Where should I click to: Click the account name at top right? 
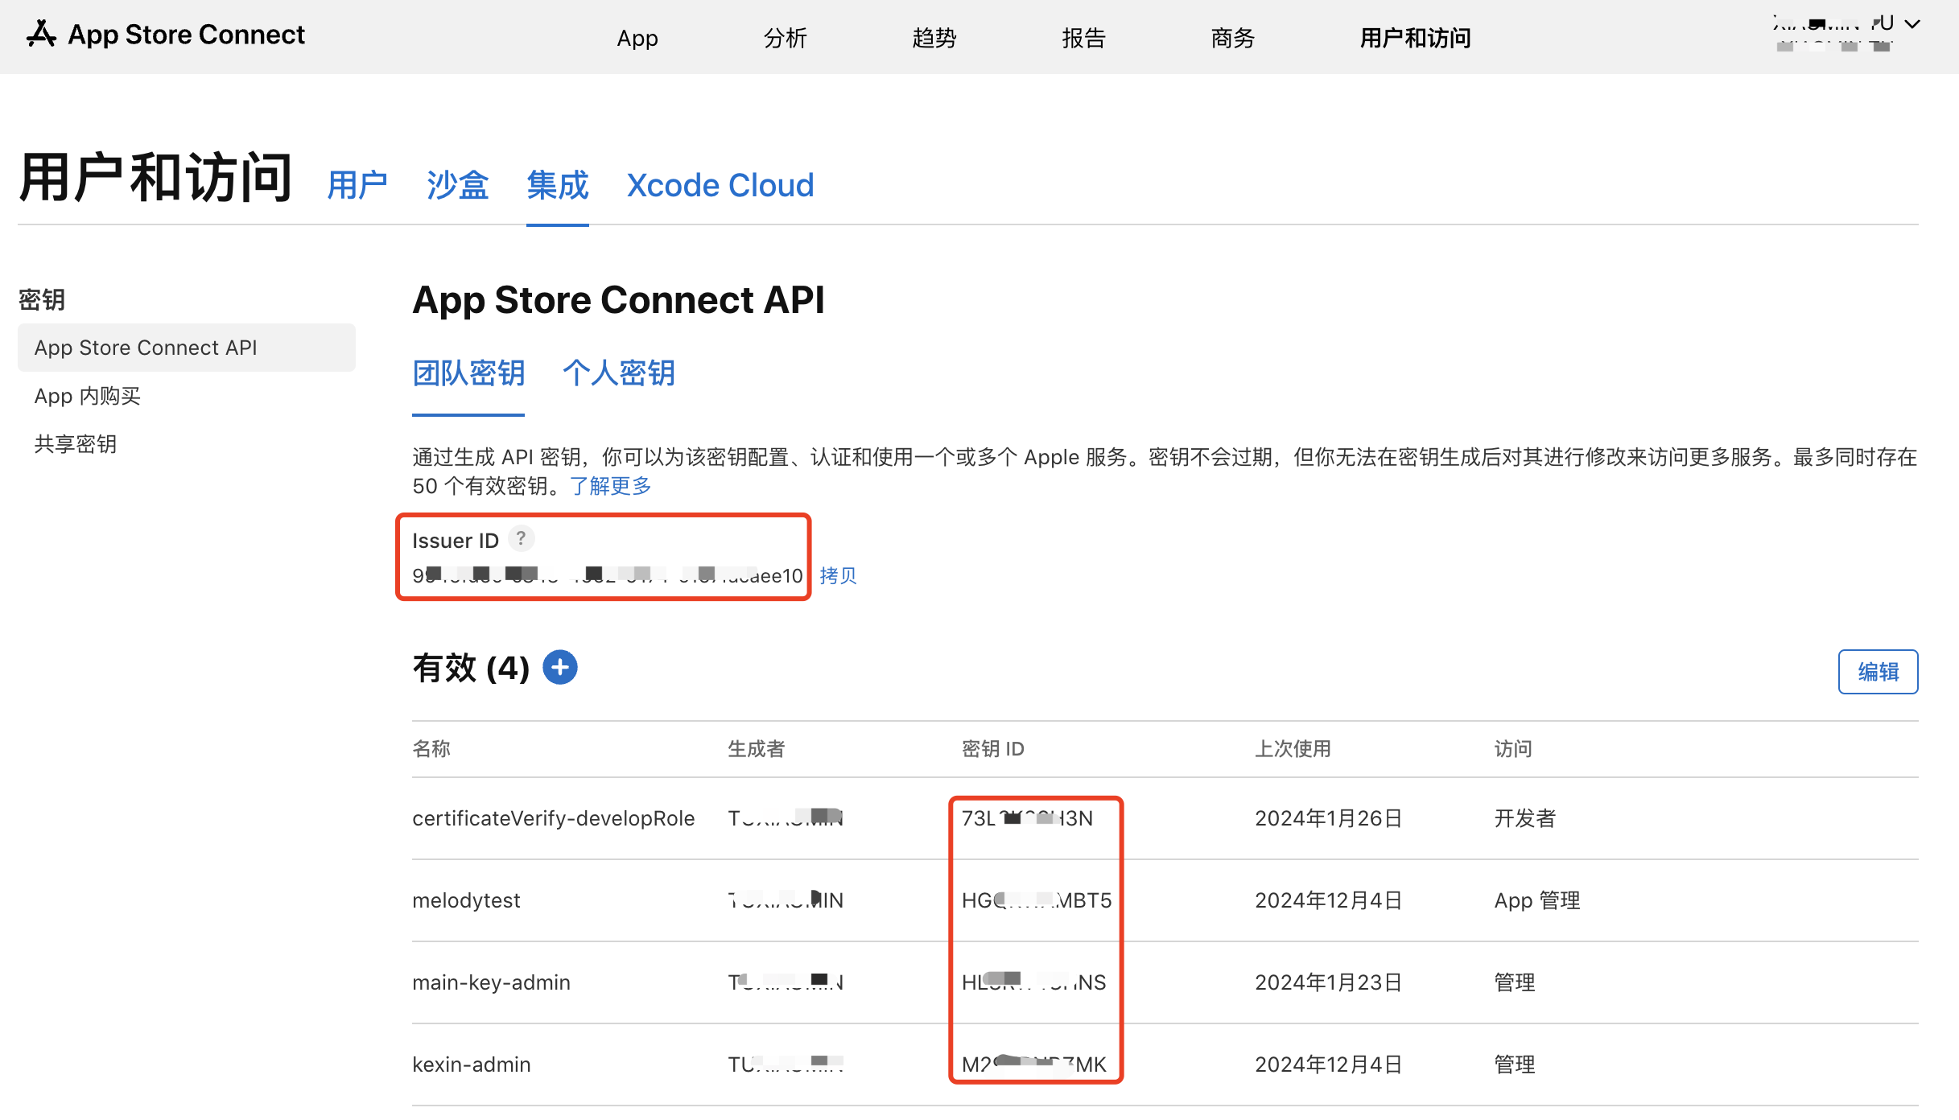point(1834,24)
